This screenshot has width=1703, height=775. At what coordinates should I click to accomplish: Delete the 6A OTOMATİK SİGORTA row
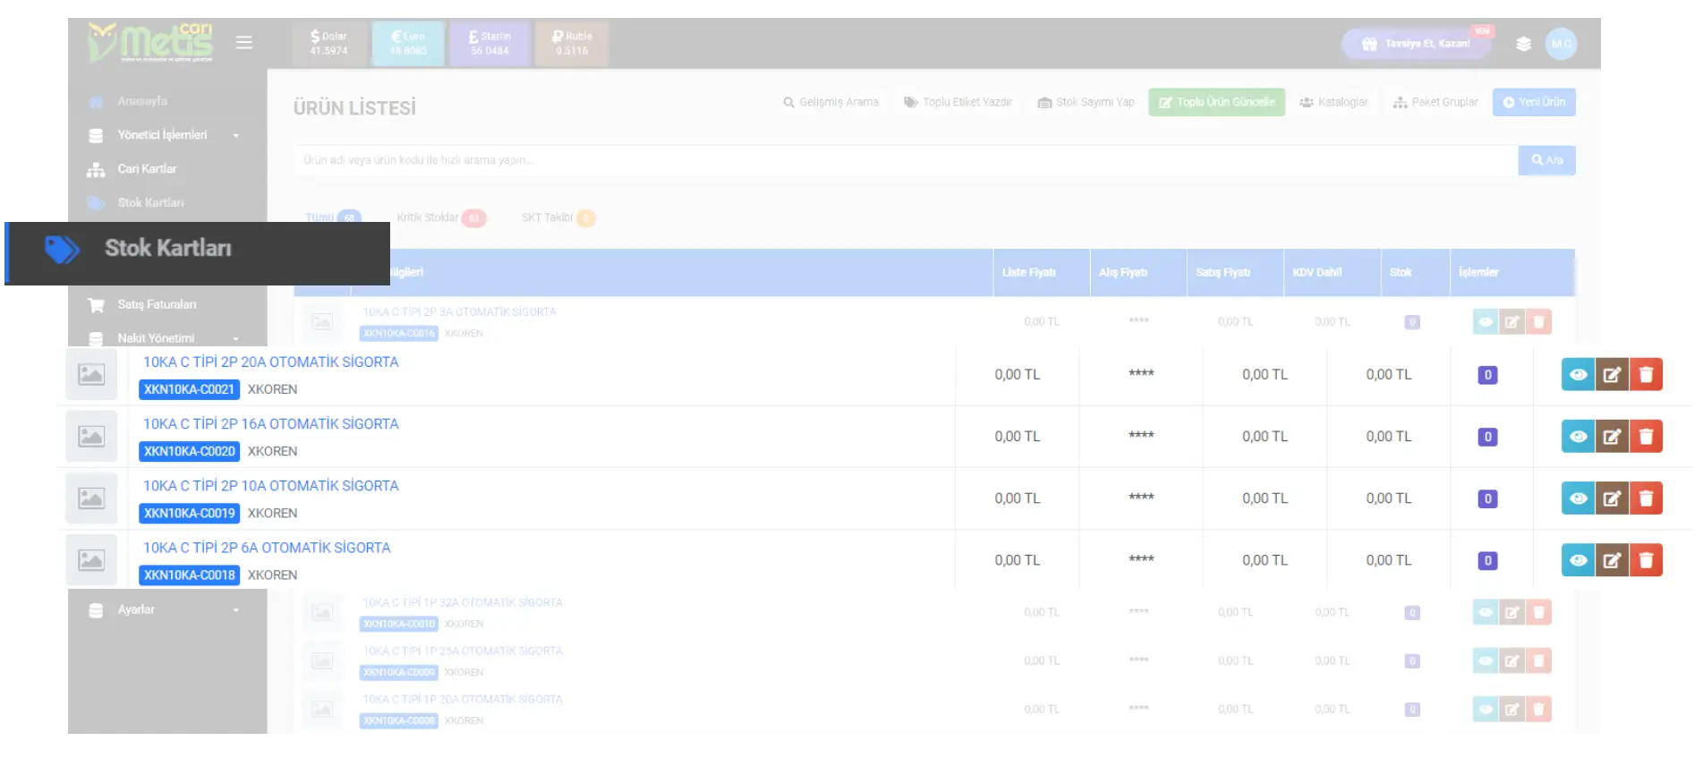pyautogui.click(x=1646, y=560)
